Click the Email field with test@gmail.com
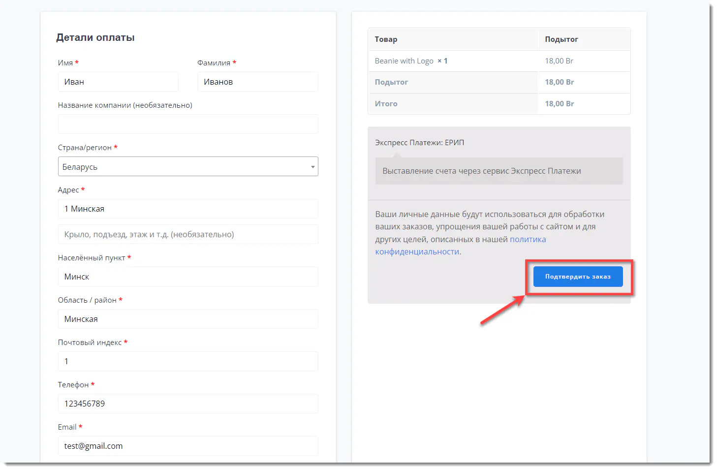Viewport: 717px width, 470px height. tap(188, 446)
